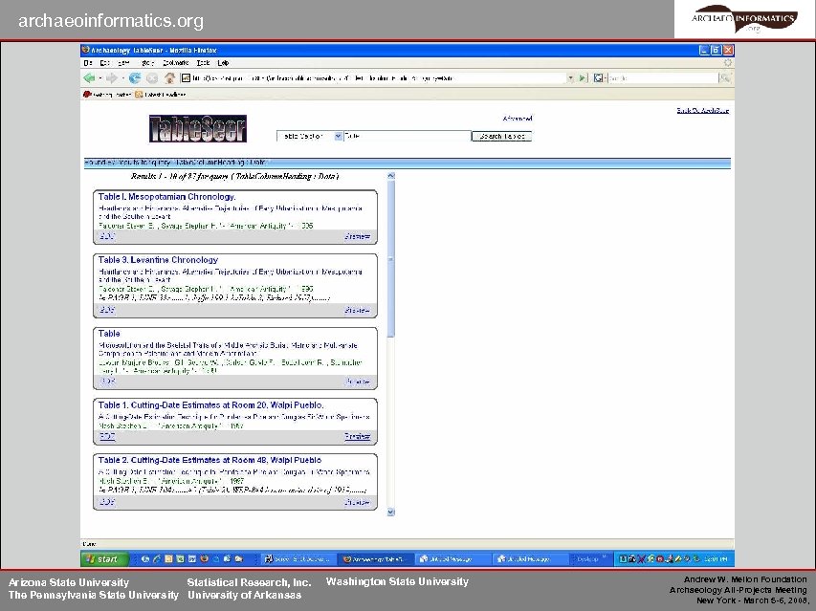Click in the Firefox web search box
The image size is (816, 611).
[663, 78]
